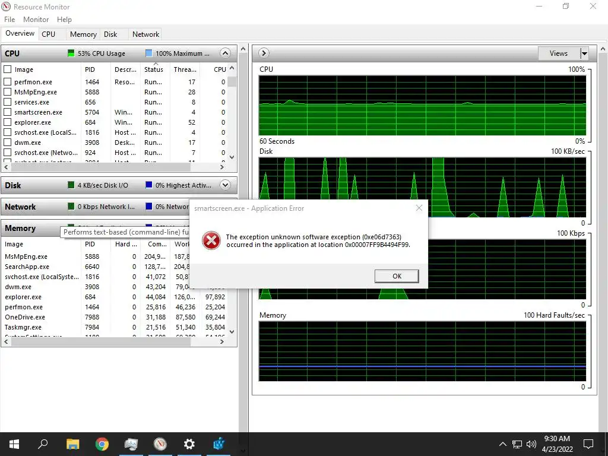Screen dimensions: 608x456
Task: Close the smartscreen.exe error dialog
Action: point(419,208)
